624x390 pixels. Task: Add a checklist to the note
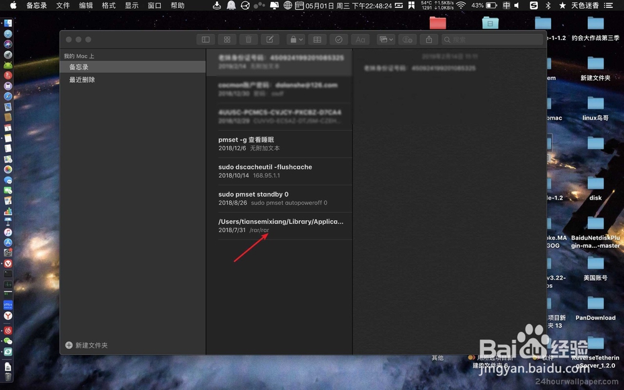point(339,39)
